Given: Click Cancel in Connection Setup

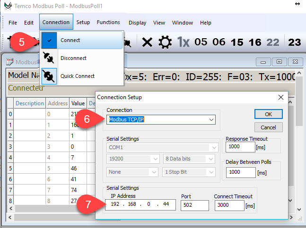Looking at the screenshot, I should (268, 127).
